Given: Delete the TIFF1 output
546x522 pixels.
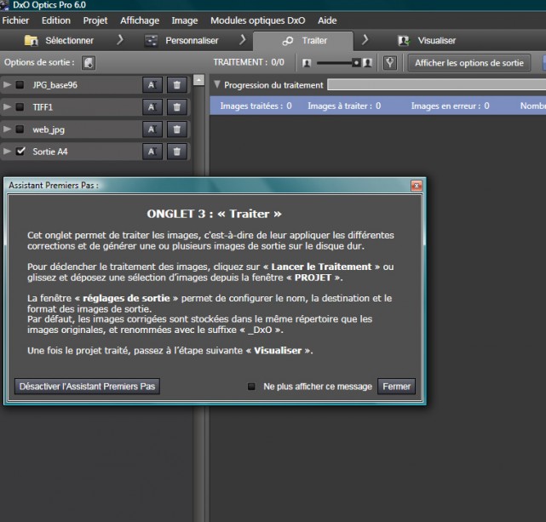Looking at the screenshot, I should (x=177, y=107).
